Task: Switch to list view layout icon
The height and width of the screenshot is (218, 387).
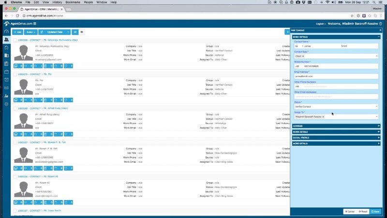Action: (82, 32)
